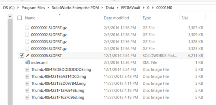Click the 00000004.SLDPRT.gz file icon

tap(27, 48)
